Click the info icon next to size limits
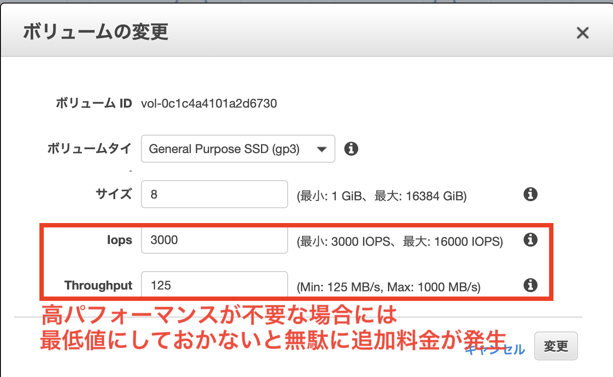613x377 pixels. (530, 194)
